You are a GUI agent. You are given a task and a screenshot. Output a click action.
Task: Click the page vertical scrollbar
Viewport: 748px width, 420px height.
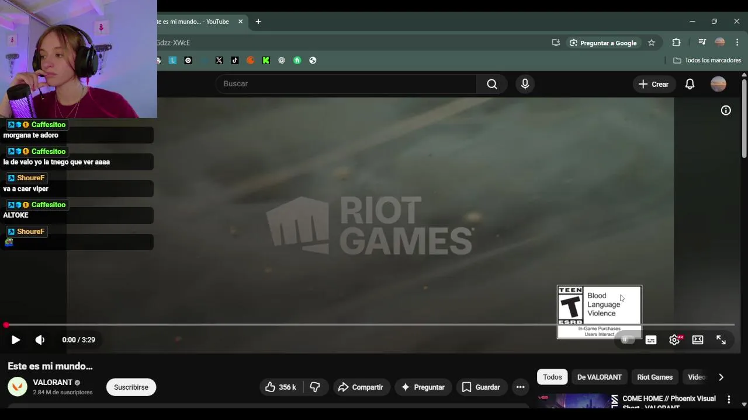pos(744,118)
